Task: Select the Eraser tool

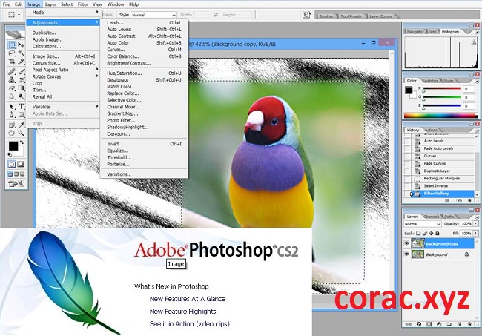Action: [x=12, y=88]
